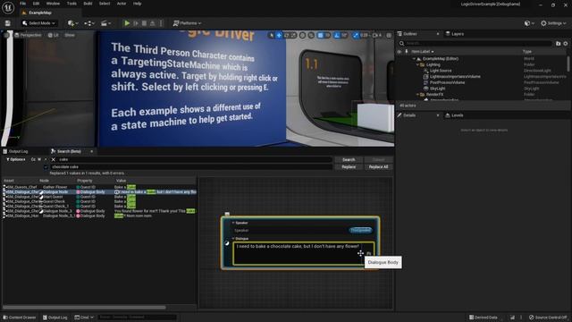Maximize or restore viewport layout
572x322 pixels.
click(389, 35)
